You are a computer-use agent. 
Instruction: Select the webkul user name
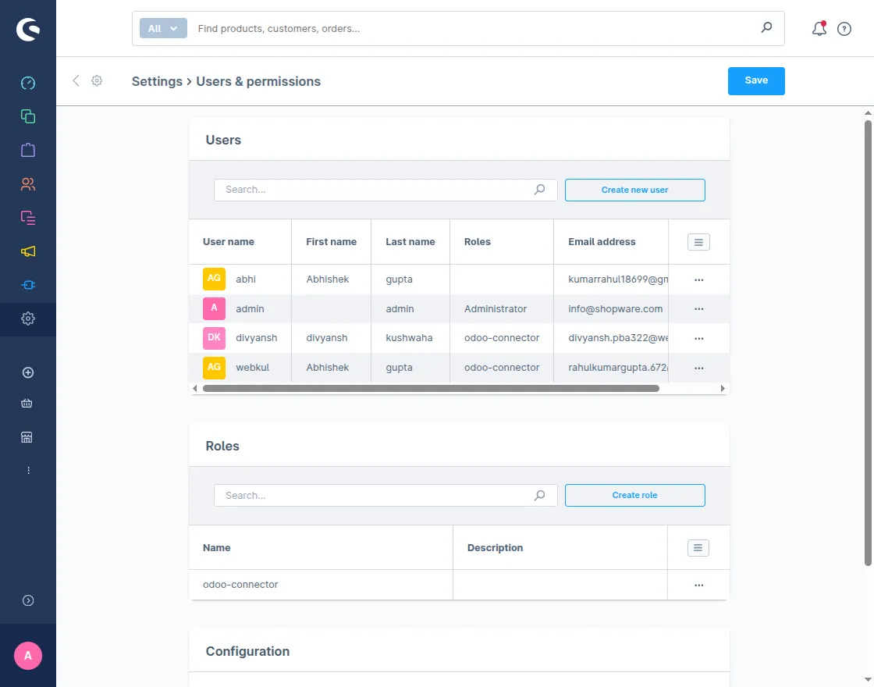pos(253,368)
